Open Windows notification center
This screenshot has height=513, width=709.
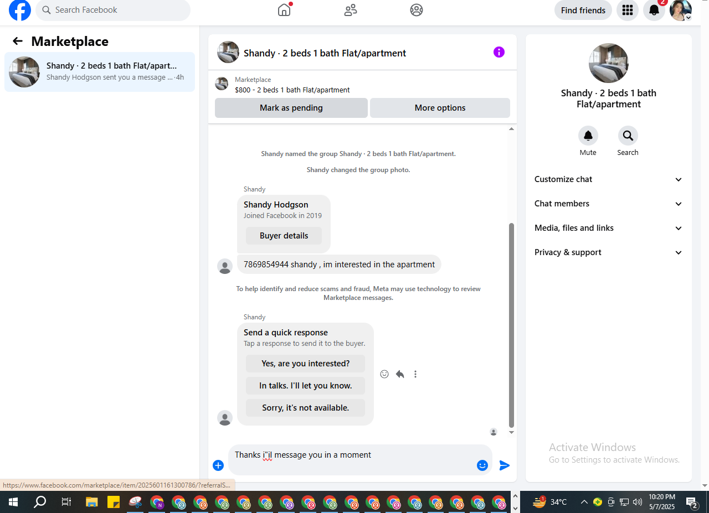tap(691, 502)
